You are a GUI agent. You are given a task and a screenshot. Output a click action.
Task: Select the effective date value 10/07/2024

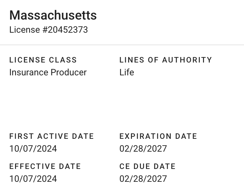pyautogui.click(x=33, y=179)
